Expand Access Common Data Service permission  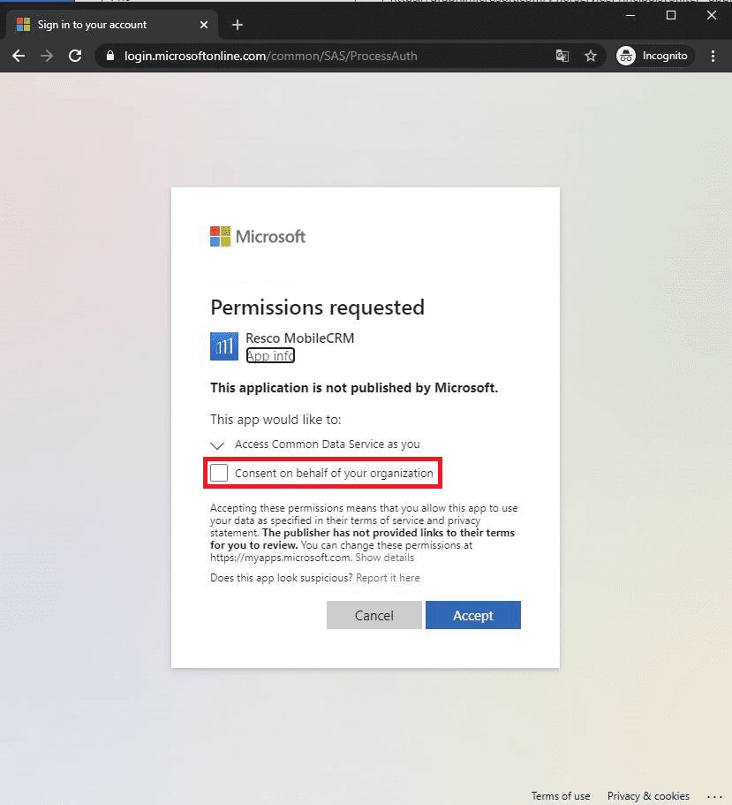(218, 445)
